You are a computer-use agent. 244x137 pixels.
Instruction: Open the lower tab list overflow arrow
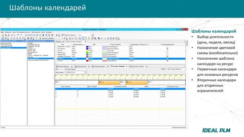tap(184, 66)
